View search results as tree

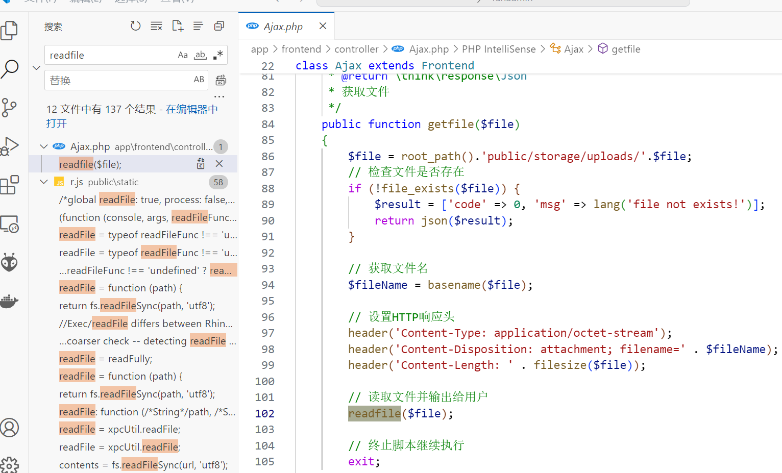coord(198,26)
